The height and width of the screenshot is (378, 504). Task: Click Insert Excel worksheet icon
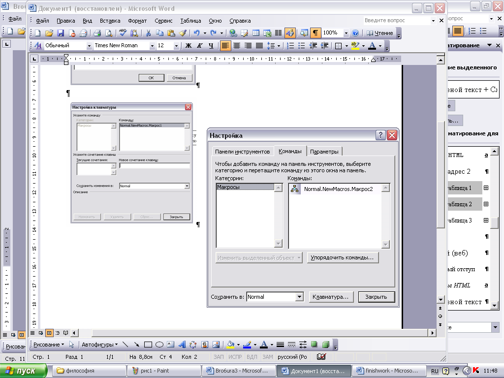[267, 33]
